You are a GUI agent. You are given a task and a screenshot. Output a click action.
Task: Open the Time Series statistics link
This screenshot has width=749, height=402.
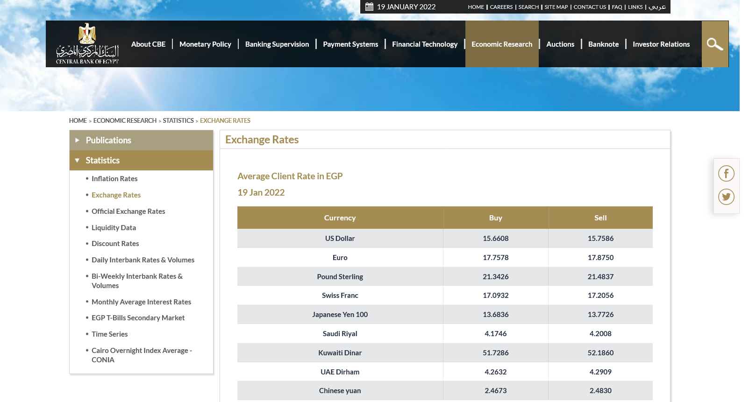pyautogui.click(x=109, y=334)
